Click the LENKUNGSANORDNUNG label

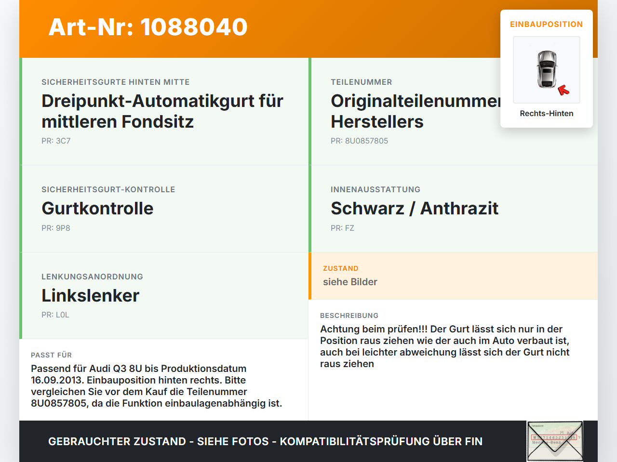[x=92, y=277]
